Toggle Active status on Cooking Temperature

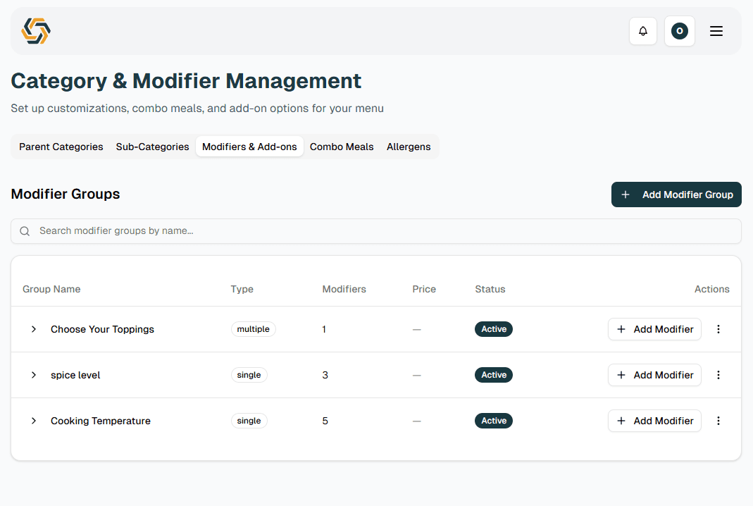493,421
